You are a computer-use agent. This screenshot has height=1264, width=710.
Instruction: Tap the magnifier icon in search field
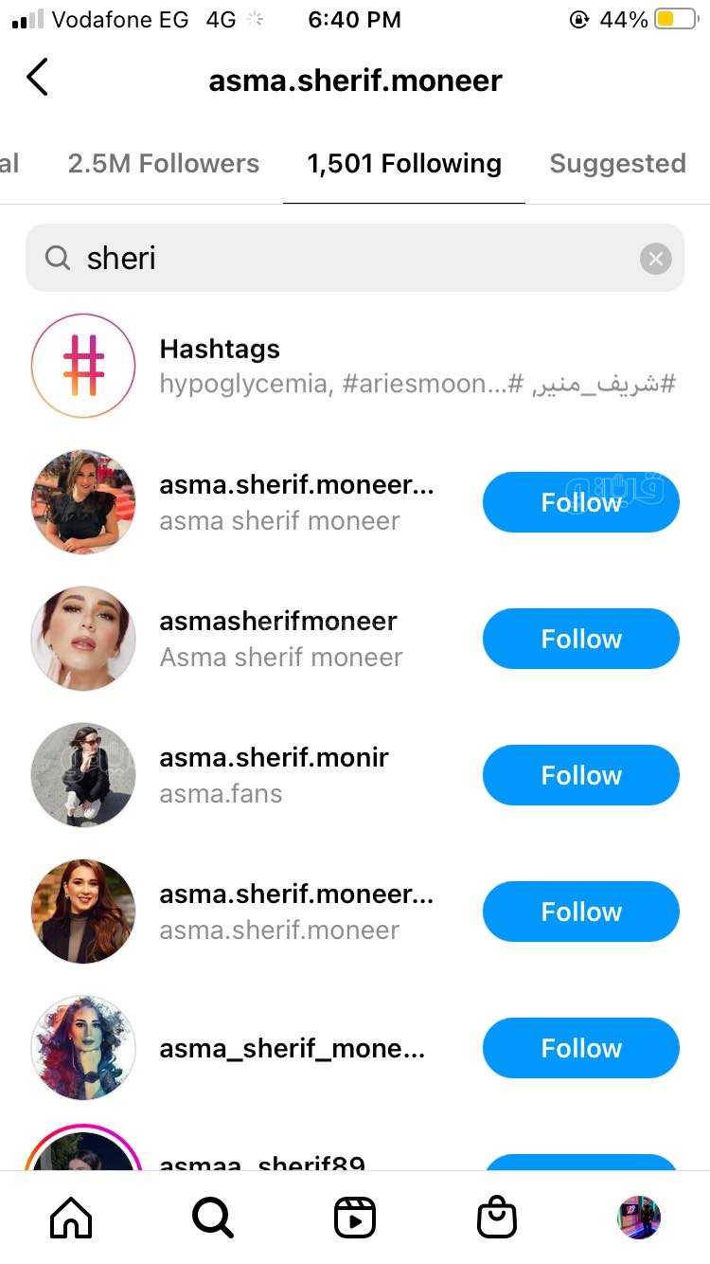[58, 258]
